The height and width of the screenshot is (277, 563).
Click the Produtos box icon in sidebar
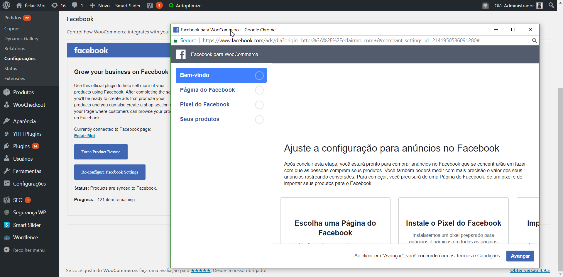pos(7,92)
